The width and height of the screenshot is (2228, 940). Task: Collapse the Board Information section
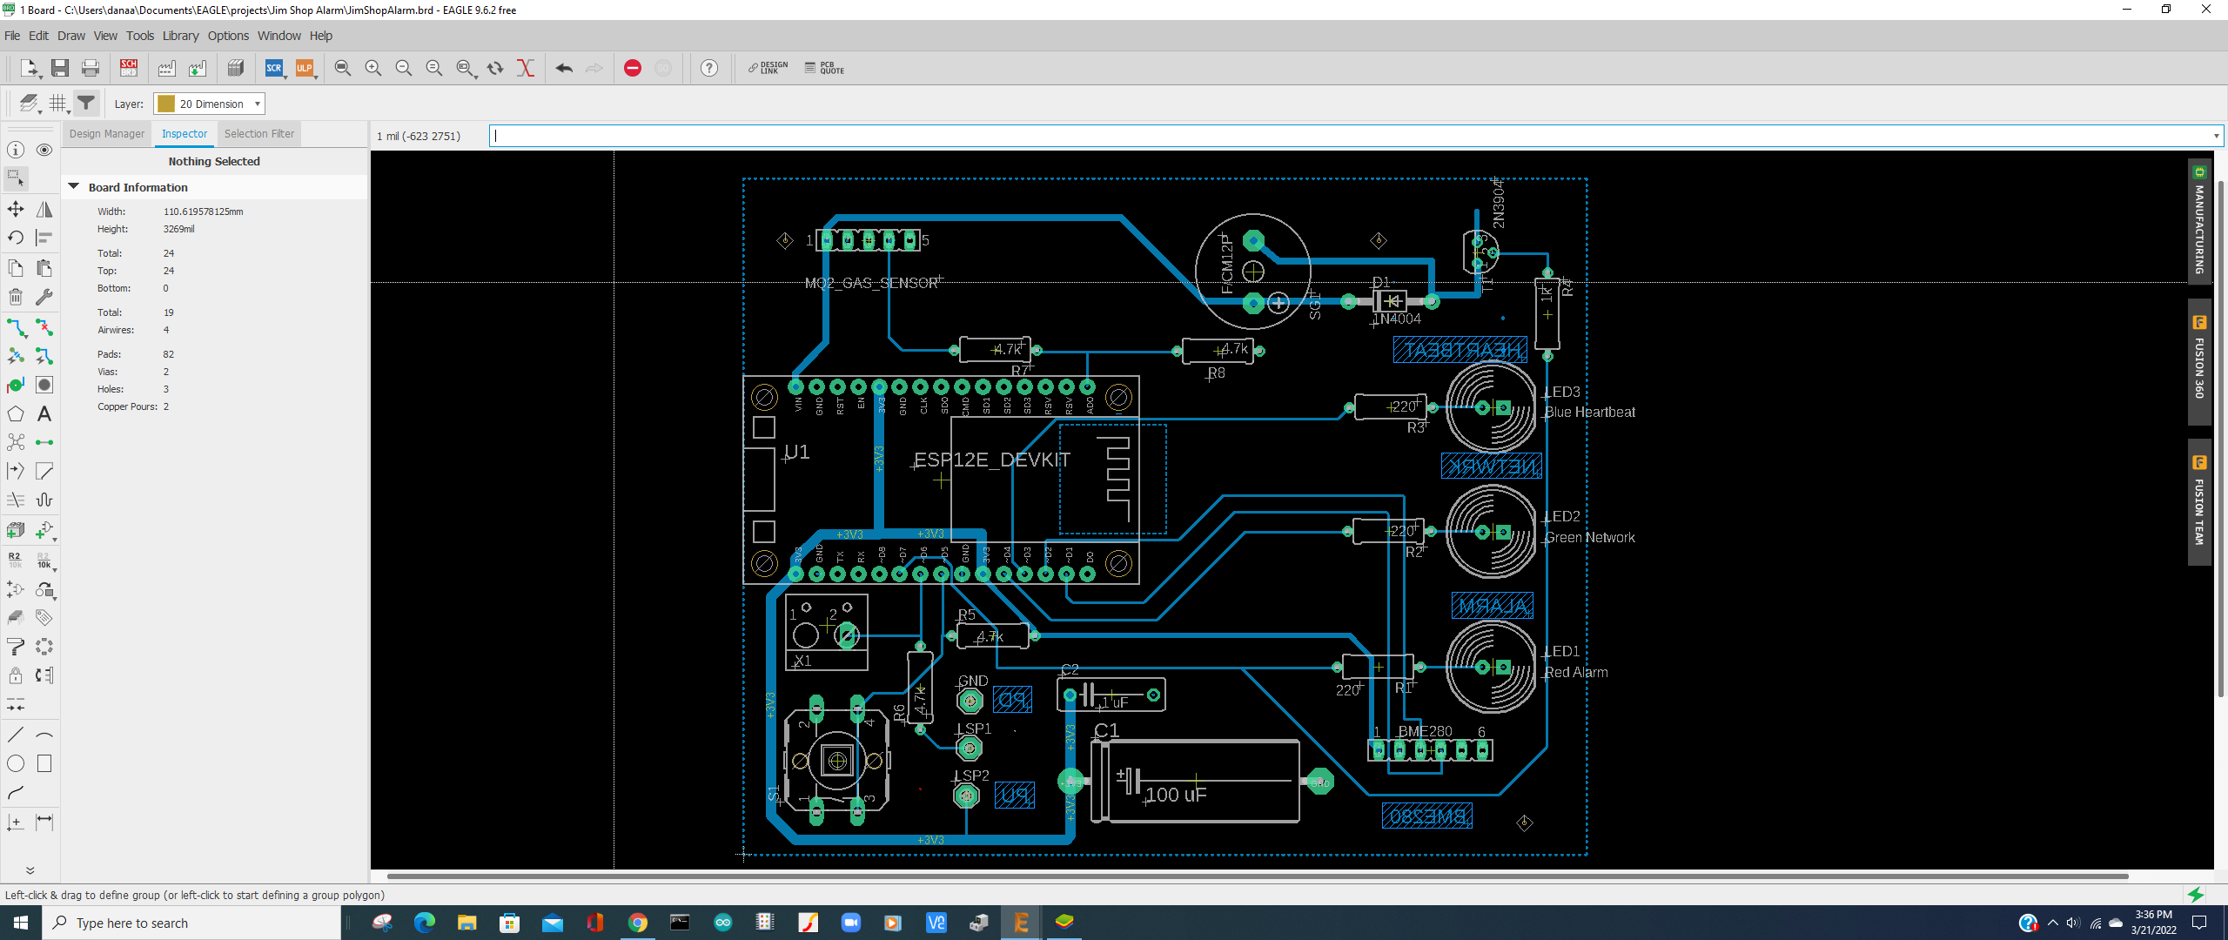pos(73,186)
